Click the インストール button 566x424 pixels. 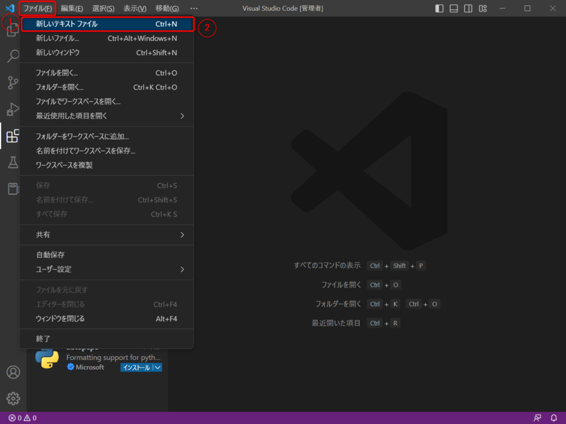pyautogui.click(x=137, y=367)
